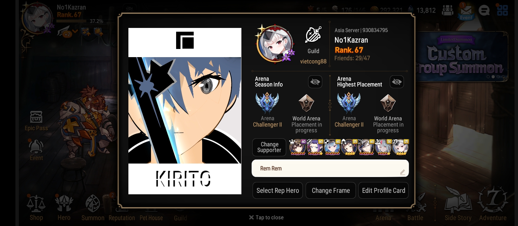The height and width of the screenshot is (226, 518).
Task: Click the No1Kazran profile avatar in the card
Action: (275, 44)
